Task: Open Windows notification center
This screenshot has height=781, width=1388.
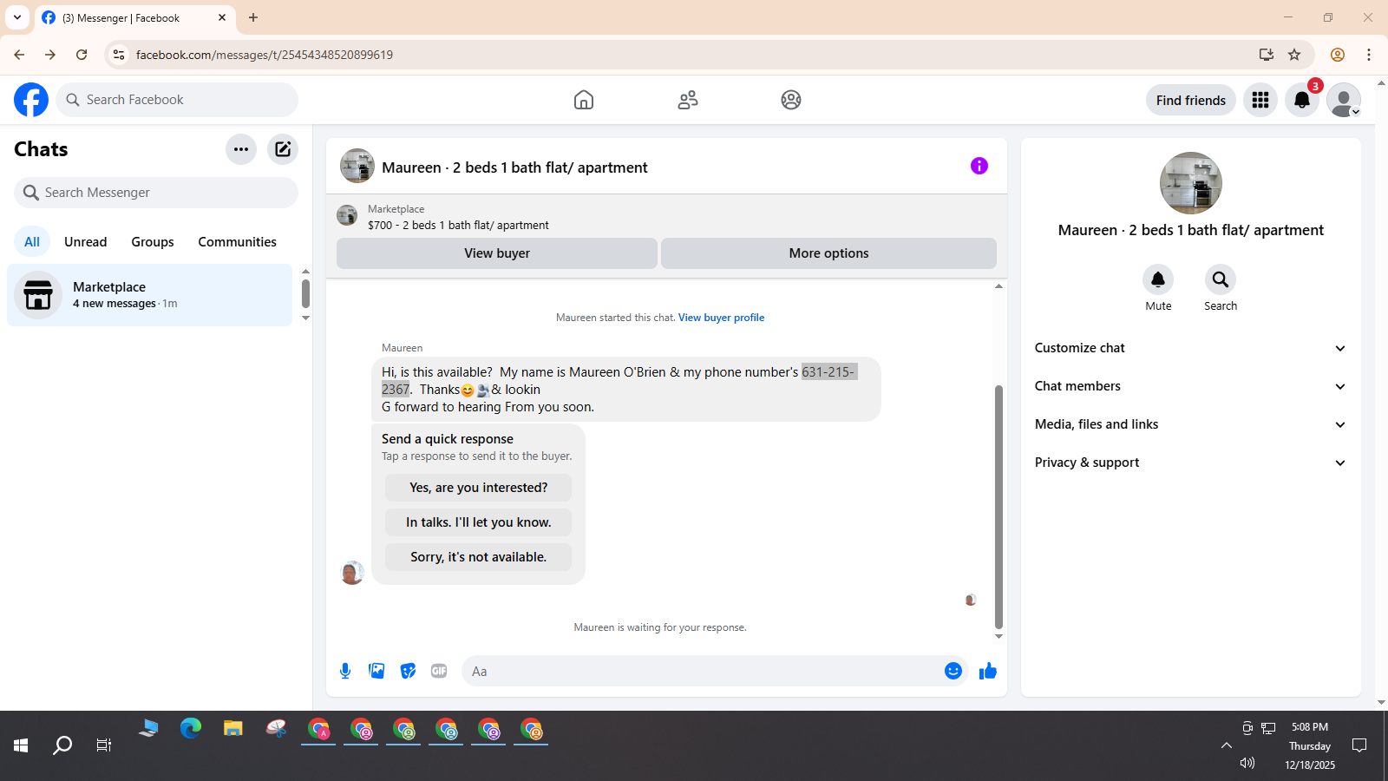Action: coord(1359,745)
